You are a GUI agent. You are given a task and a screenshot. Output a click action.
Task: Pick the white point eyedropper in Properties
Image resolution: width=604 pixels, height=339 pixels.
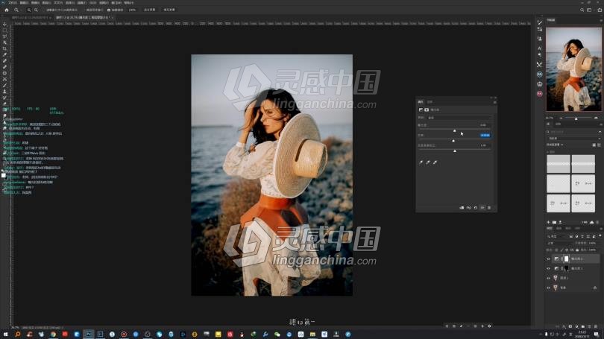coord(435,162)
